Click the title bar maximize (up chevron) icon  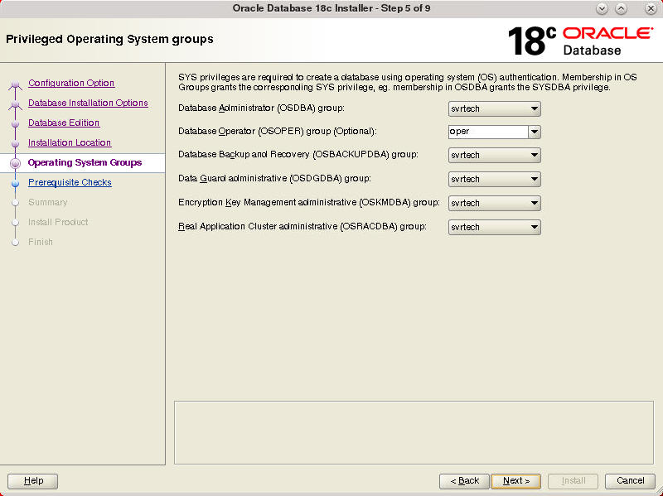[621, 9]
